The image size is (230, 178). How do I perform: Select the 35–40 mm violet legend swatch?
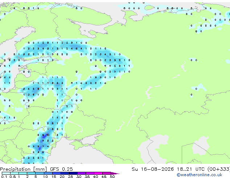tap(90, 173)
